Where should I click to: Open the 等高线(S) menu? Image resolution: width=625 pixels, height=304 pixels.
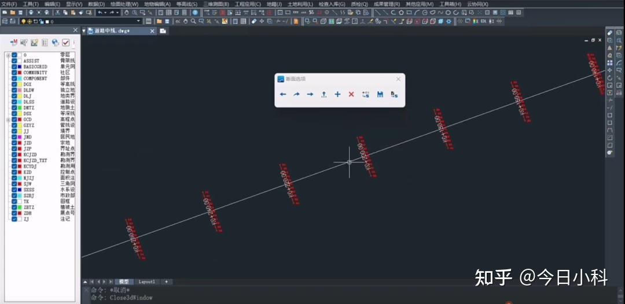click(x=186, y=4)
